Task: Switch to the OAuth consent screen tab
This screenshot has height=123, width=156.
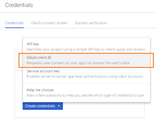Action: [x=49, y=23]
